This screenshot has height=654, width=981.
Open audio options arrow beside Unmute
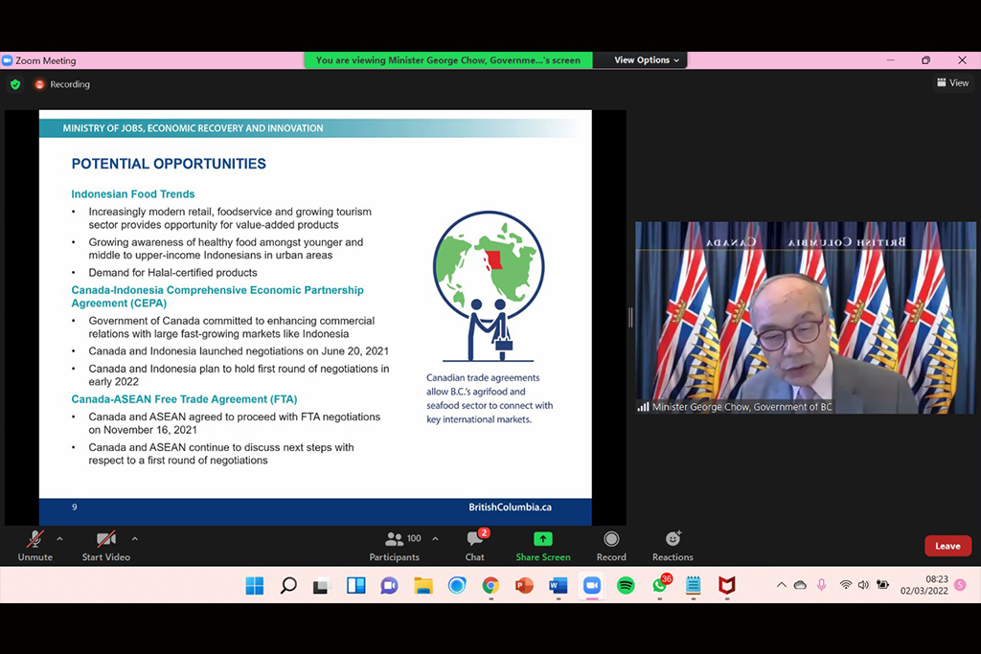(59, 538)
